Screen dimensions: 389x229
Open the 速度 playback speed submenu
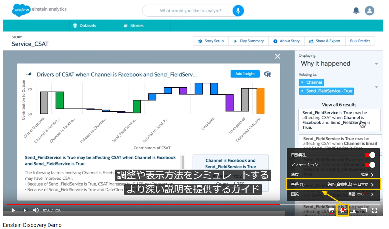pyautogui.click(x=333, y=175)
